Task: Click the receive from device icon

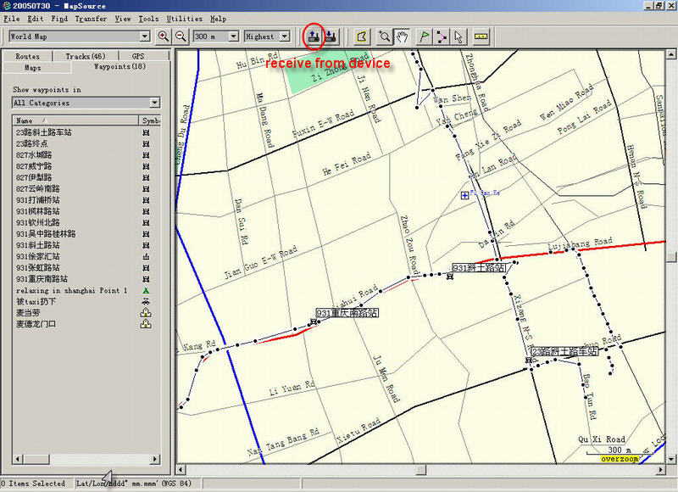Action: (x=314, y=36)
